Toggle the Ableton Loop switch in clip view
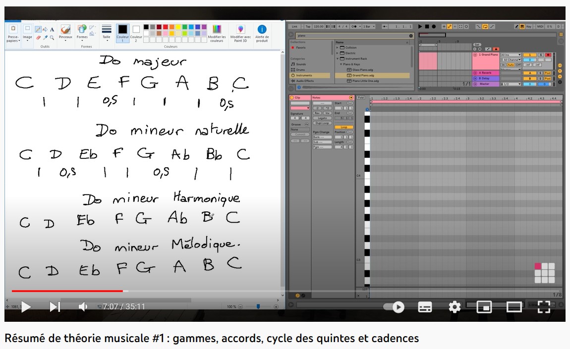570x349 pixels. tap(344, 127)
